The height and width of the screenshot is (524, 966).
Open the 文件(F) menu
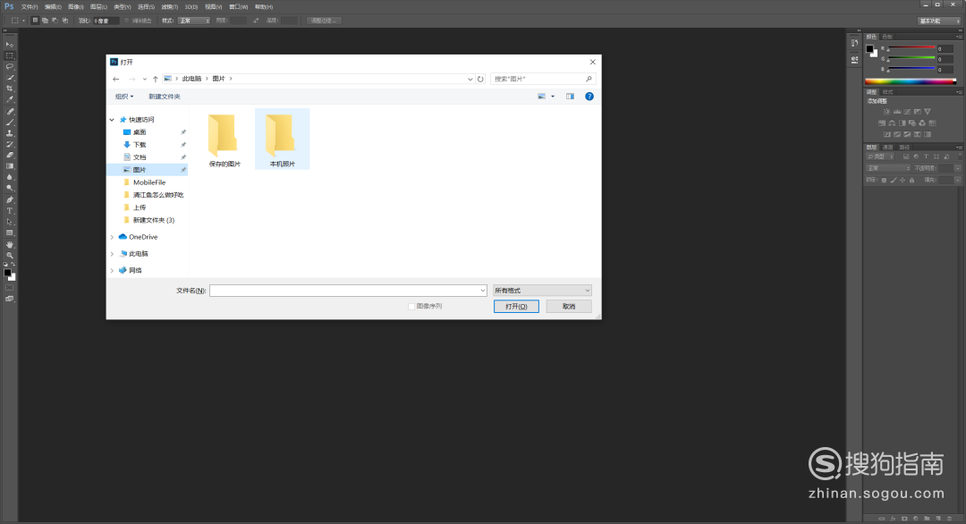point(30,7)
